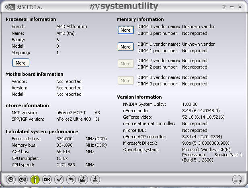Click the CPU speed value '2171.583'
248x188 pixels.
pos(66,165)
